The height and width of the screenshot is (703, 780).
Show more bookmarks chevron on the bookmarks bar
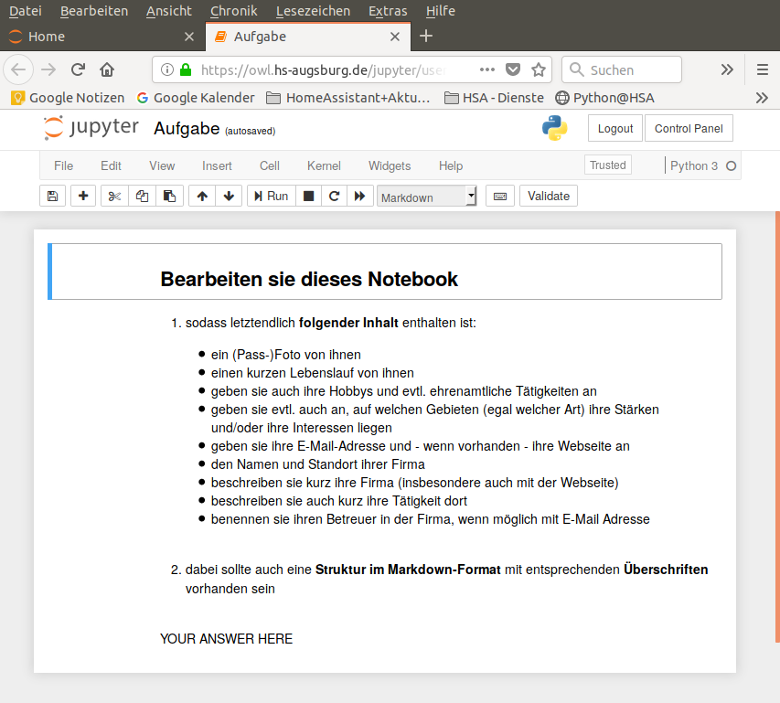point(762,98)
